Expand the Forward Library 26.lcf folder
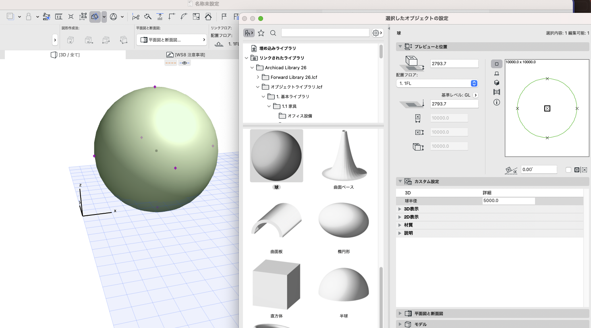The image size is (591, 328). [258, 77]
